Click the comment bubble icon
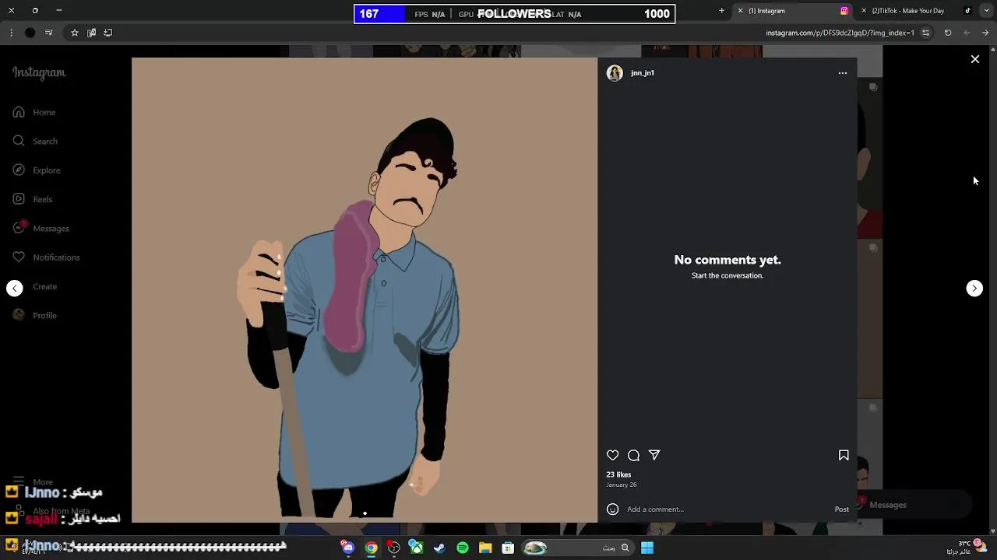Viewport: 997px width, 560px height. click(633, 455)
